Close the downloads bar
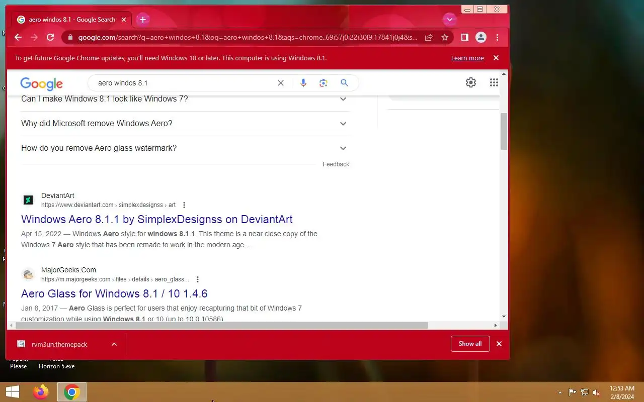 click(499, 344)
